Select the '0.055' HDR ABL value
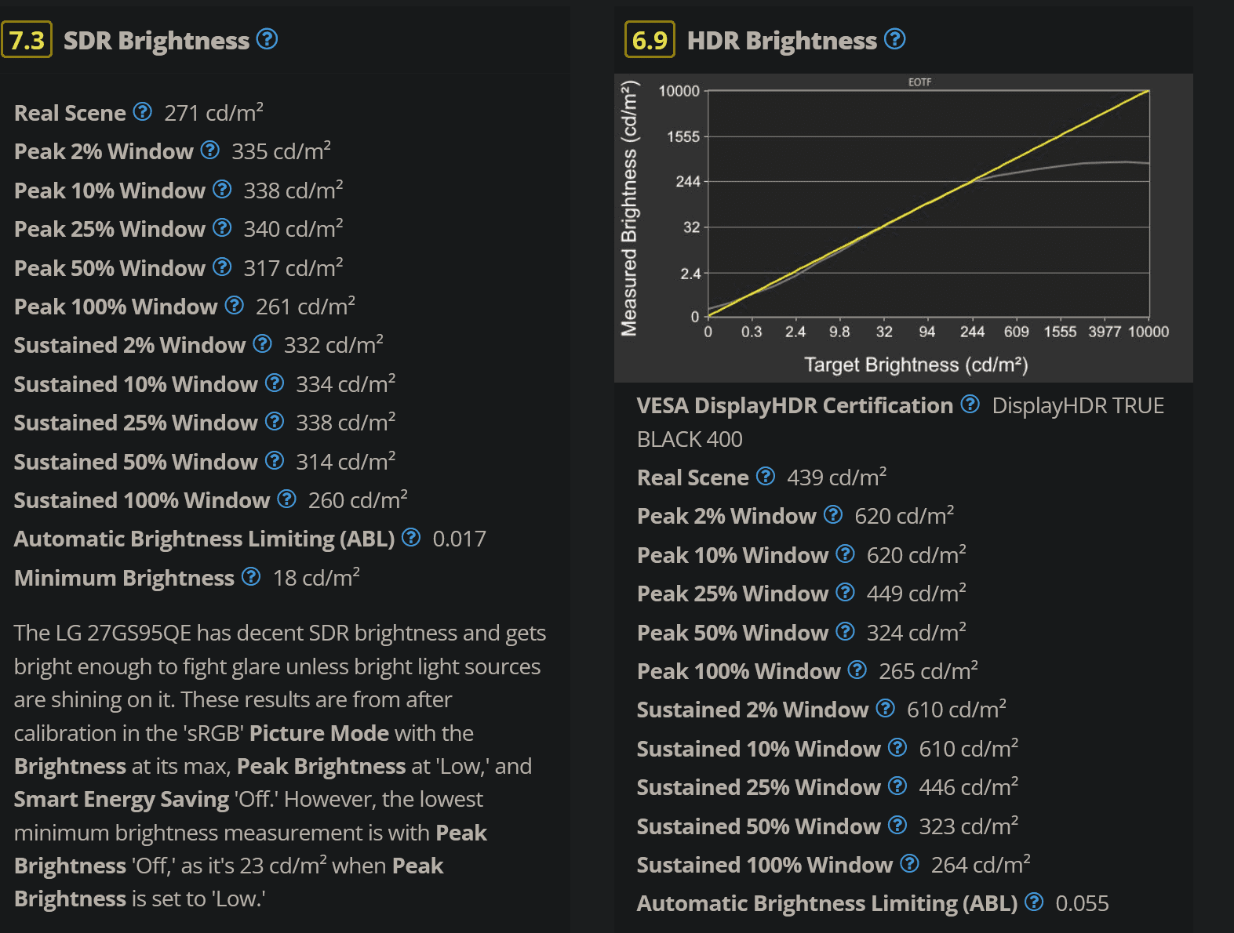Image resolution: width=1234 pixels, height=933 pixels. coord(1083,903)
